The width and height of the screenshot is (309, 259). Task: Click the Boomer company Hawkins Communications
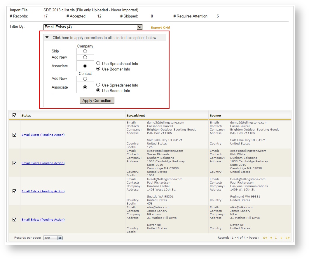tap(249, 186)
